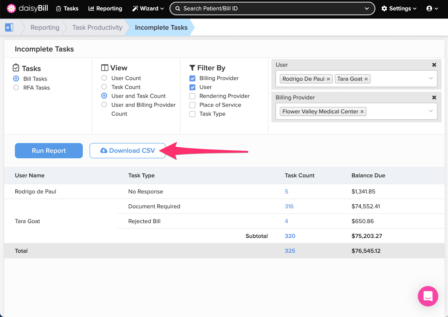Open the chat support bubble icon
Screen dimensions: 448x317
pos(428,296)
